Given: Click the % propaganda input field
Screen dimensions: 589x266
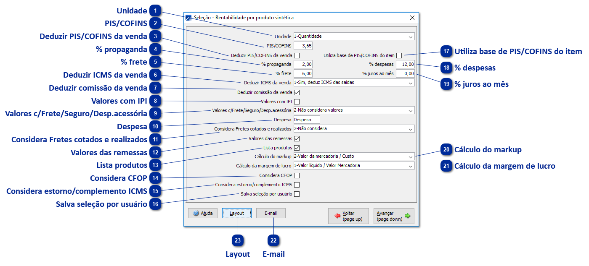Looking at the screenshot, I should (303, 65).
